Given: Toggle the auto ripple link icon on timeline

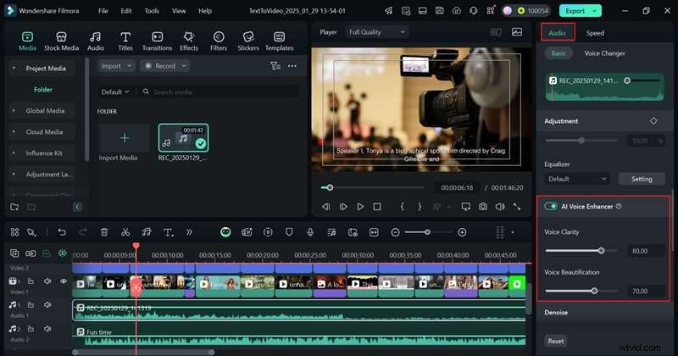Looking at the screenshot, I should pyautogui.click(x=31, y=253).
